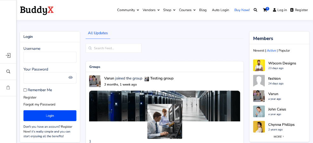Click the BuddyX logo
Viewport: 313px width, 143px height.
click(x=37, y=10)
